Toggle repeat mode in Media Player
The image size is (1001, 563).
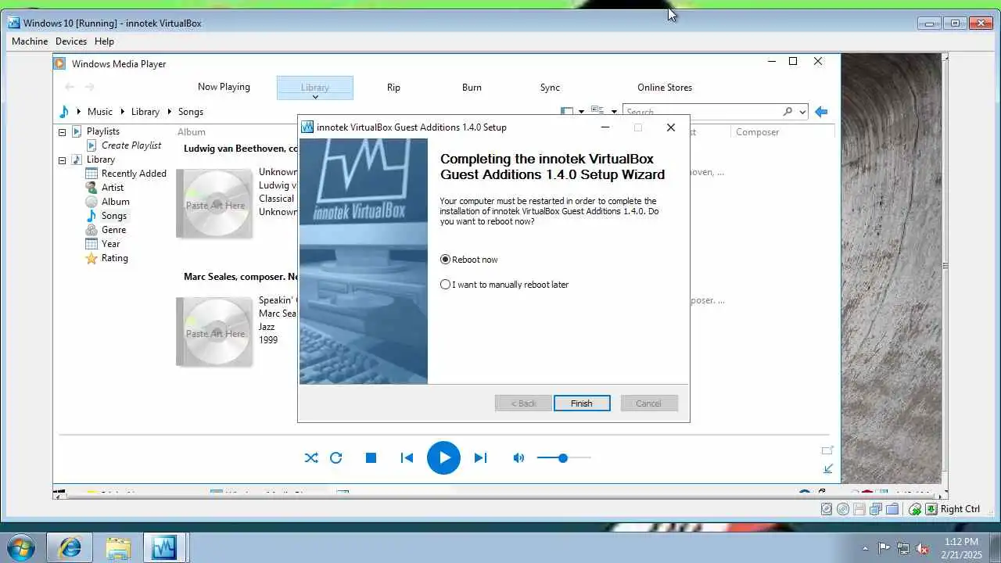tap(336, 458)
